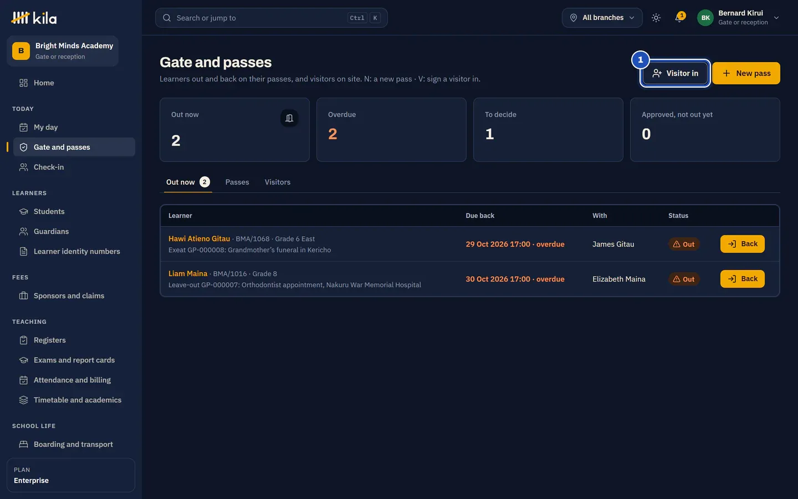Open Timetable and academics

74,400
